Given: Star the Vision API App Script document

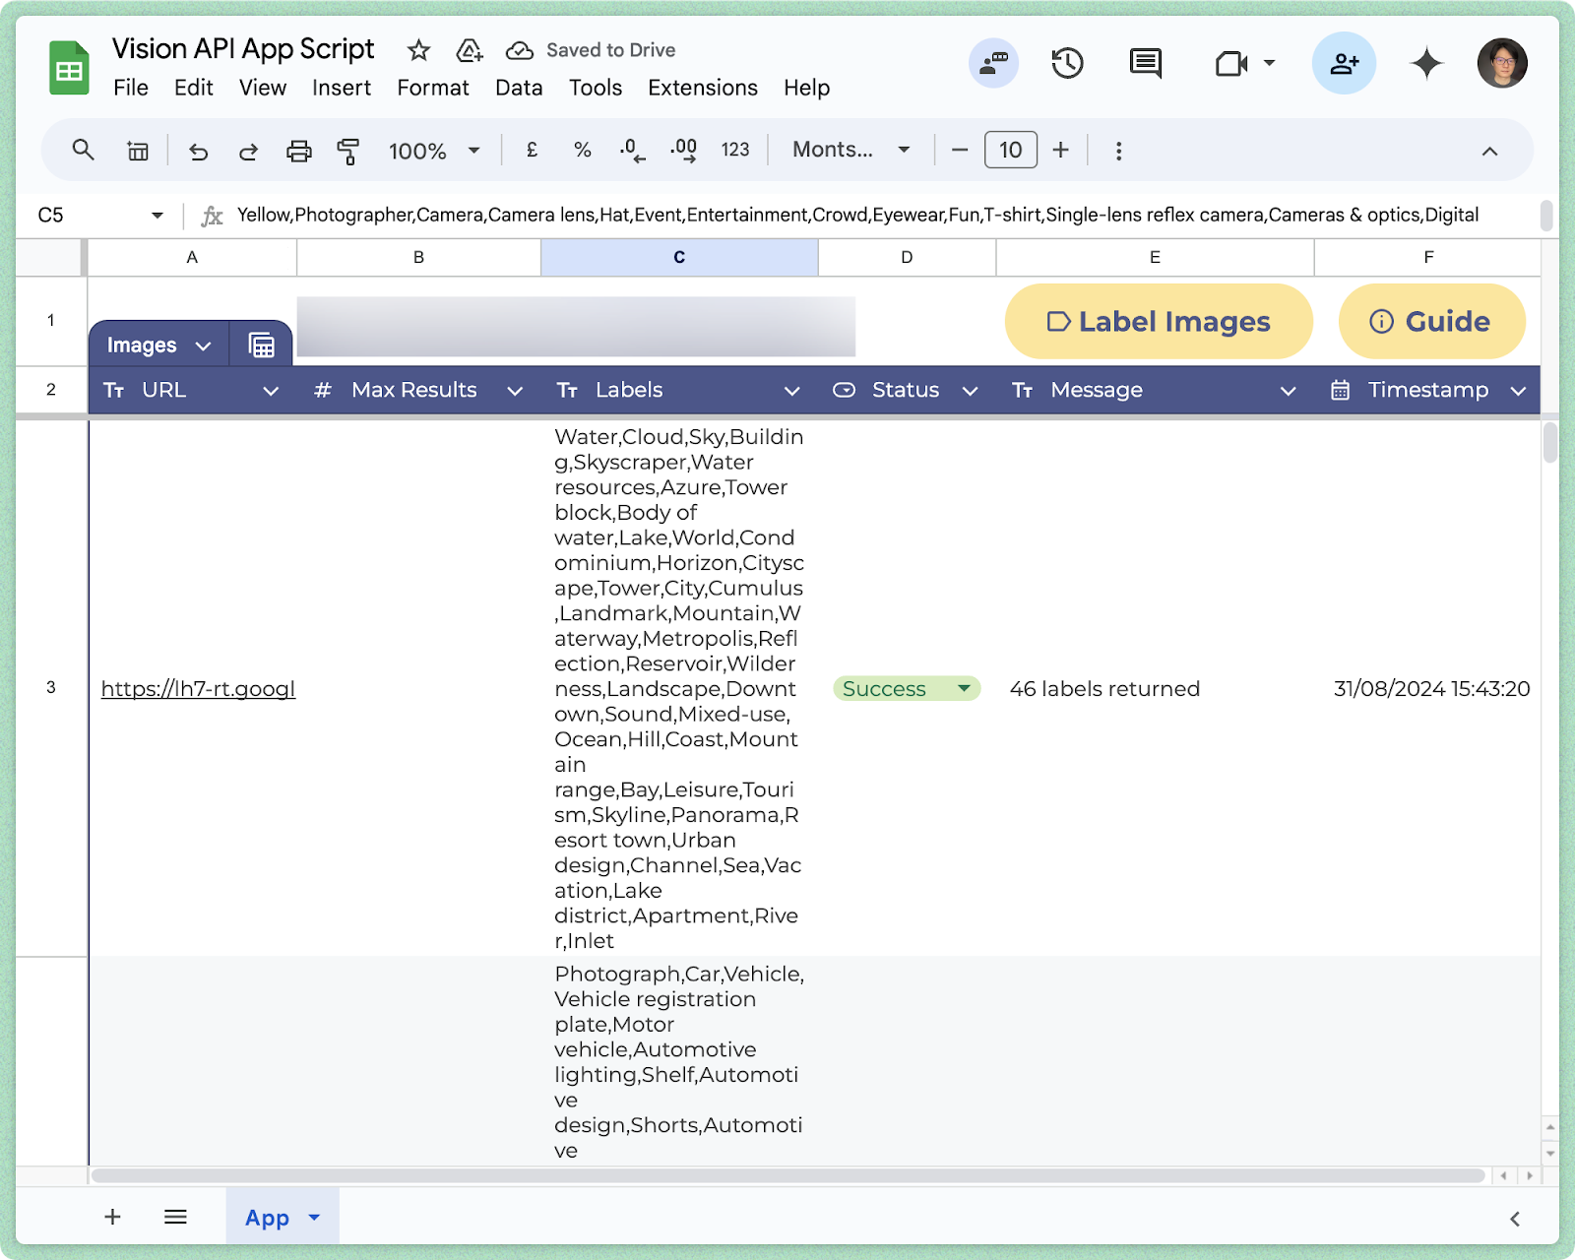Looking at the screenshot, I should (418, 50).
